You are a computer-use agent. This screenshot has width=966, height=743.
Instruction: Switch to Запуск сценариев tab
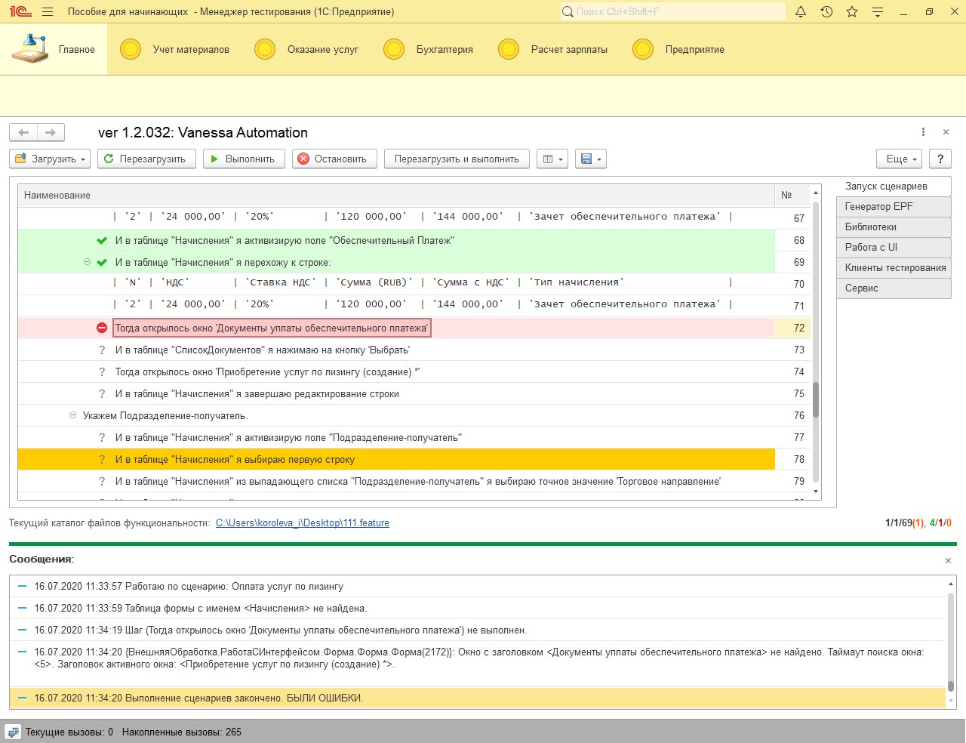click(894, 186)
